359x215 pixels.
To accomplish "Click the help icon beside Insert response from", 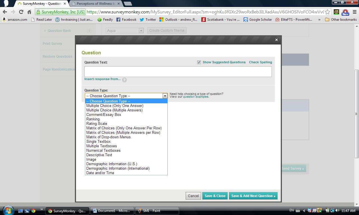I will point(124,80).
